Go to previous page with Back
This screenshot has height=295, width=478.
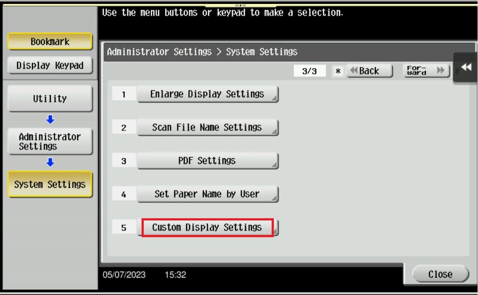pos(370,71)
